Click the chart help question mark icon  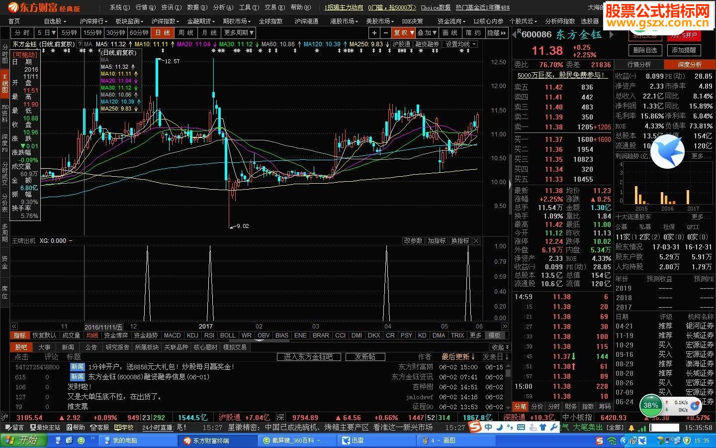[80, 44]
